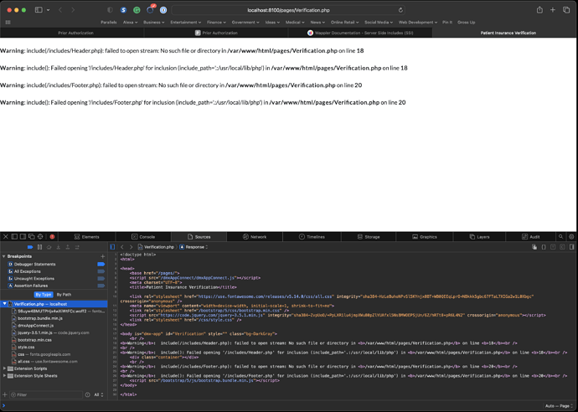The height and width of the screenshot is (412, 578).
Task: Open new tab with plus icon
Action: click(553, 10)
